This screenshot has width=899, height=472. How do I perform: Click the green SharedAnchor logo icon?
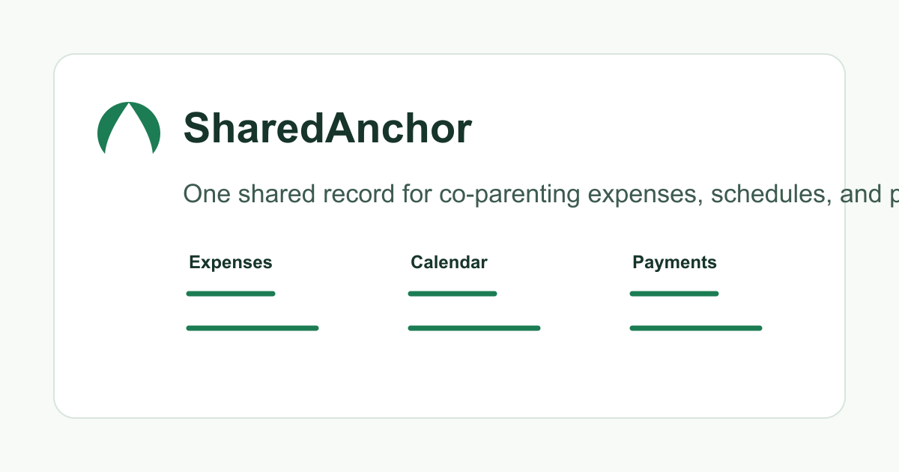pos(129,128)
